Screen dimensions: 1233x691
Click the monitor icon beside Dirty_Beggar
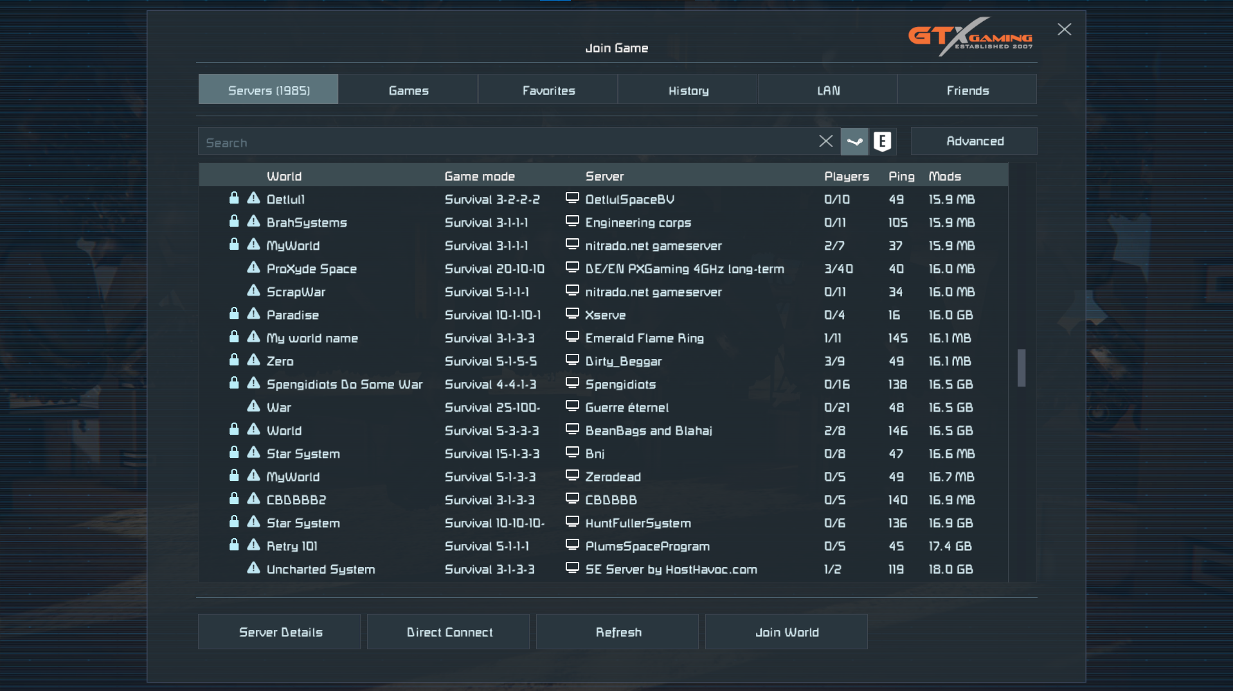572,360
